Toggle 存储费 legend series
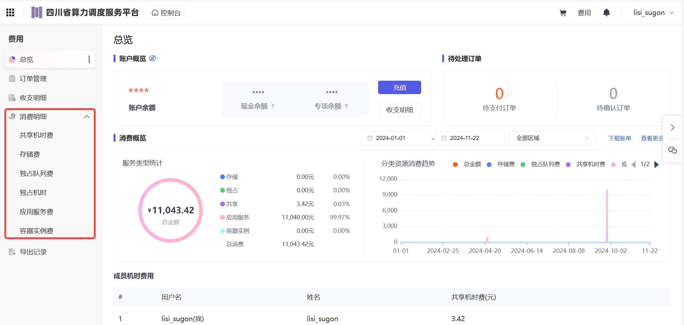 [x=501, y=164]
